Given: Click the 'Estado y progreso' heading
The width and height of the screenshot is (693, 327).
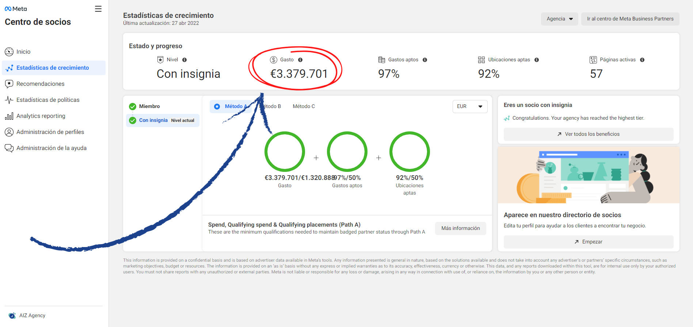Looking at the screenshot, I should click(x=156, y=46).
